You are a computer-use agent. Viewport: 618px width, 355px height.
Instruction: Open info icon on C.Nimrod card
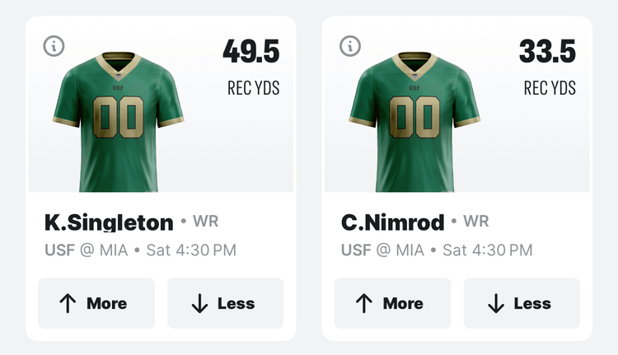[350, 46]
